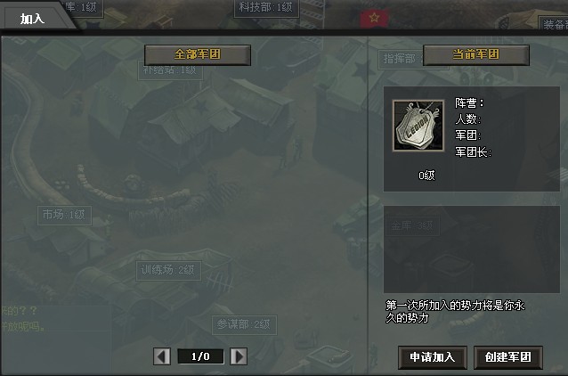Click the 1/0 page indicator field

(x=200, y=356)
